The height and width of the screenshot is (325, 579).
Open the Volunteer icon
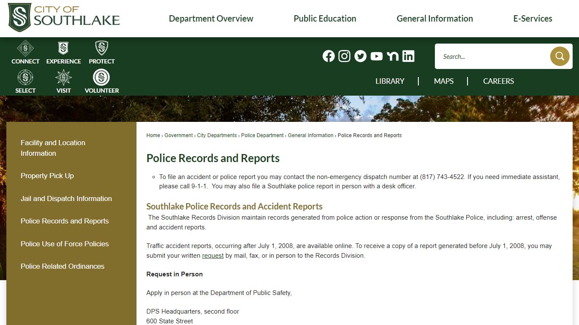[x=102, y=81]
